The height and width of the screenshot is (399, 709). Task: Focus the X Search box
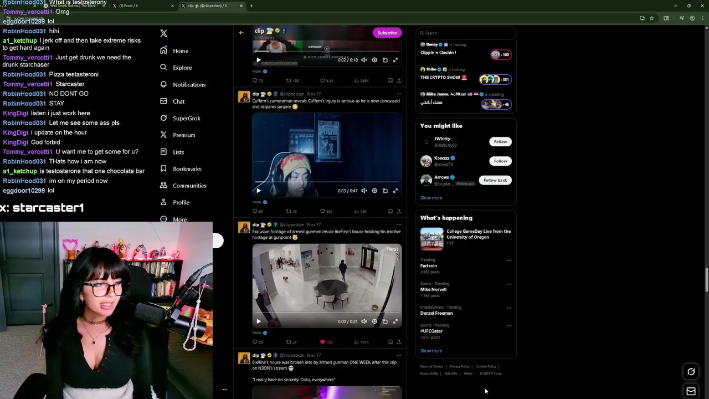point(466,33)
